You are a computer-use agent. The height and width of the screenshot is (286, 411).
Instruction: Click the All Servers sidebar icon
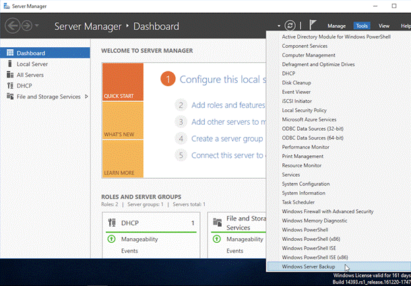pos(10,75)
